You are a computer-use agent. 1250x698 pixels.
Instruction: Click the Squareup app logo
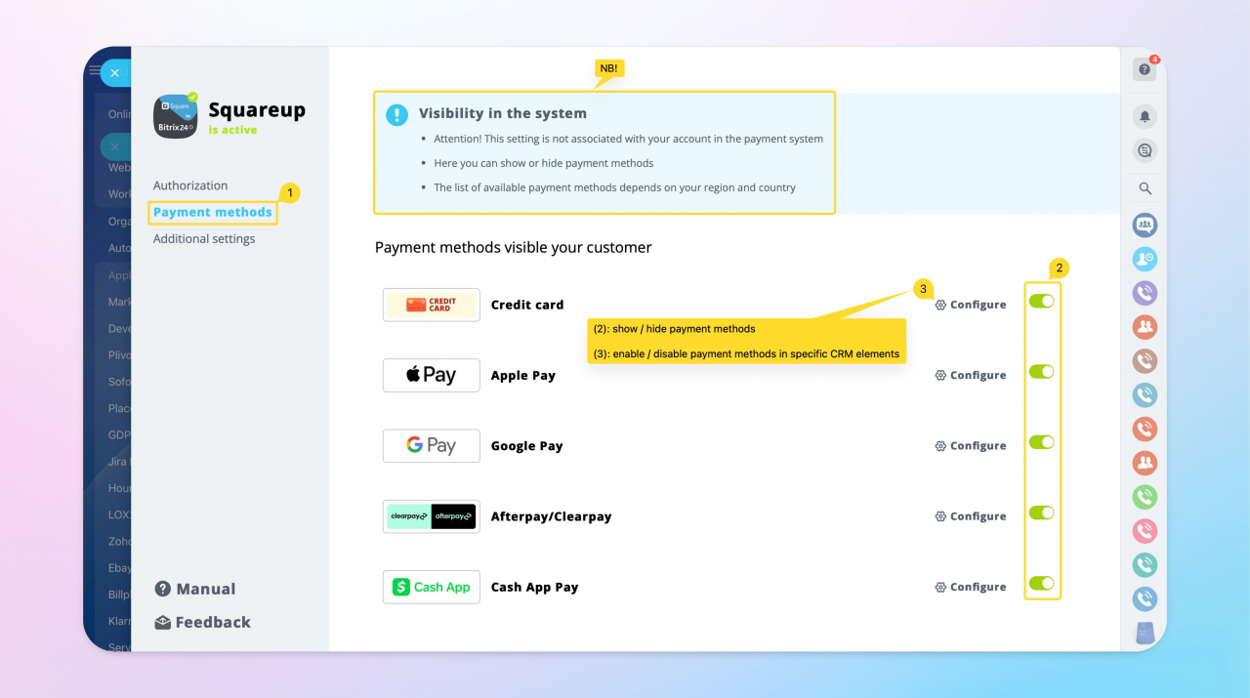pos(174,117)
